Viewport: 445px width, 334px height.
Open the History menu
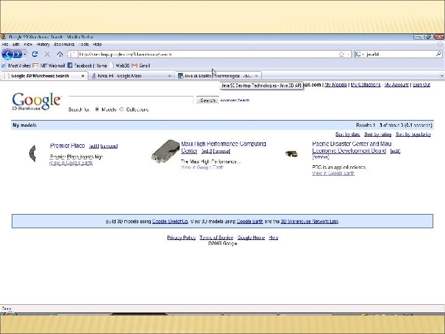click(43, 45)
